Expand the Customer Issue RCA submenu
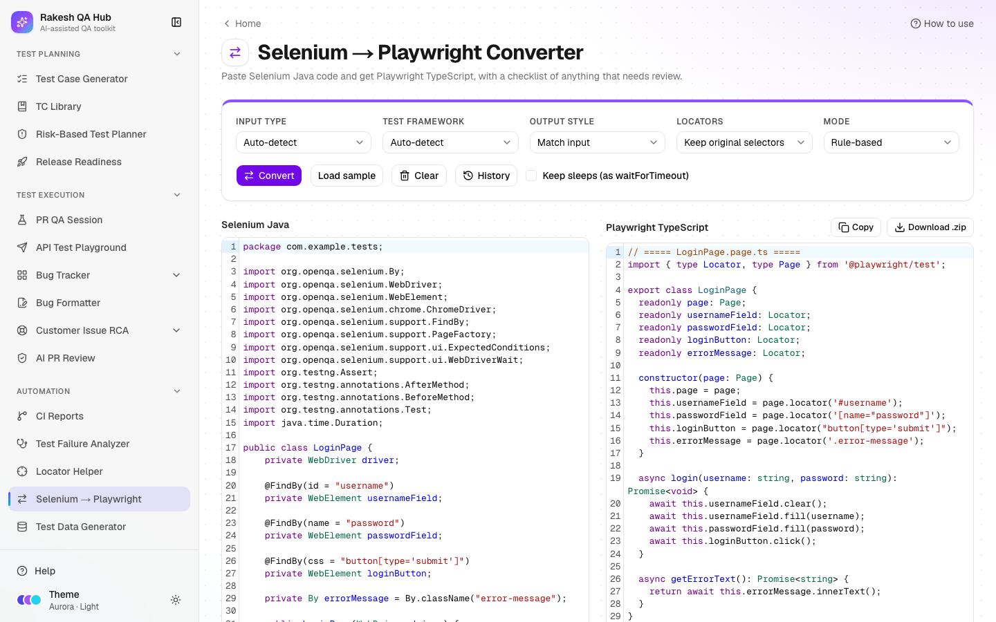Screen dimensions: 996x622 (176, 330)
